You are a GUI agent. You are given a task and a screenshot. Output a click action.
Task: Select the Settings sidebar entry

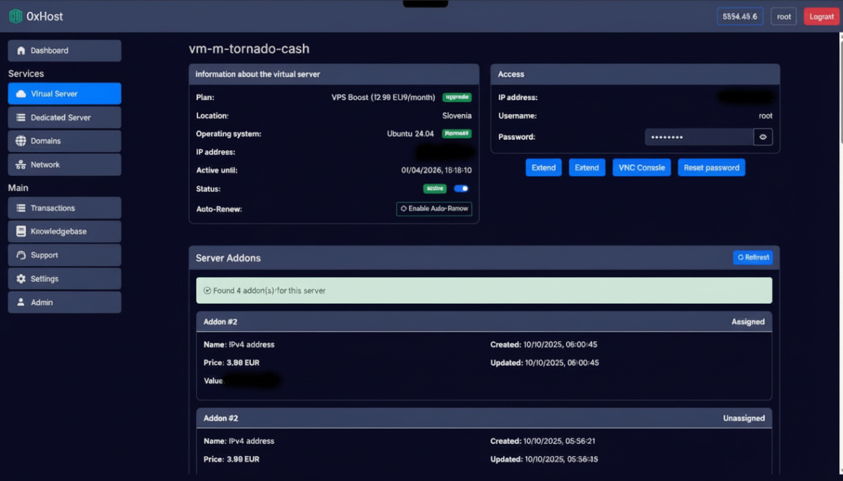(x=64, y=278)
